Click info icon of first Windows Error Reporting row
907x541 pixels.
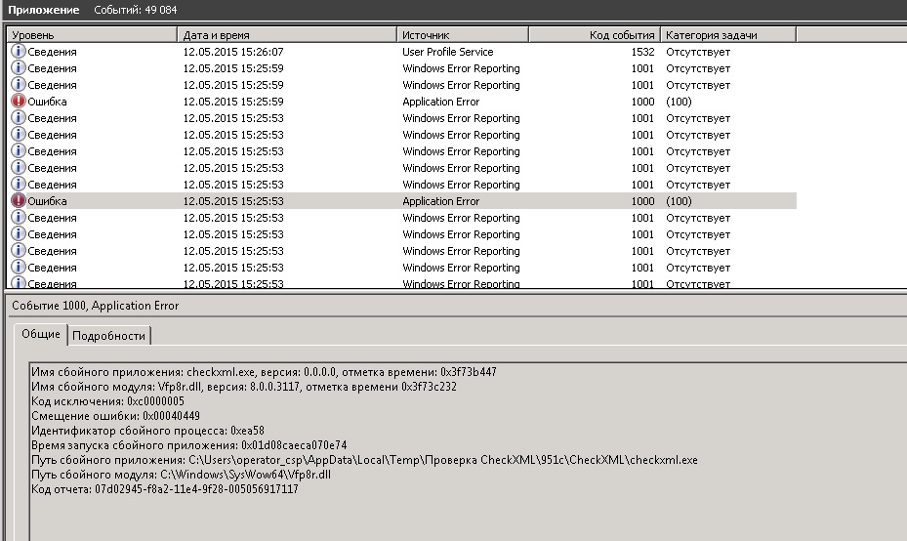(x=18, y=68)
